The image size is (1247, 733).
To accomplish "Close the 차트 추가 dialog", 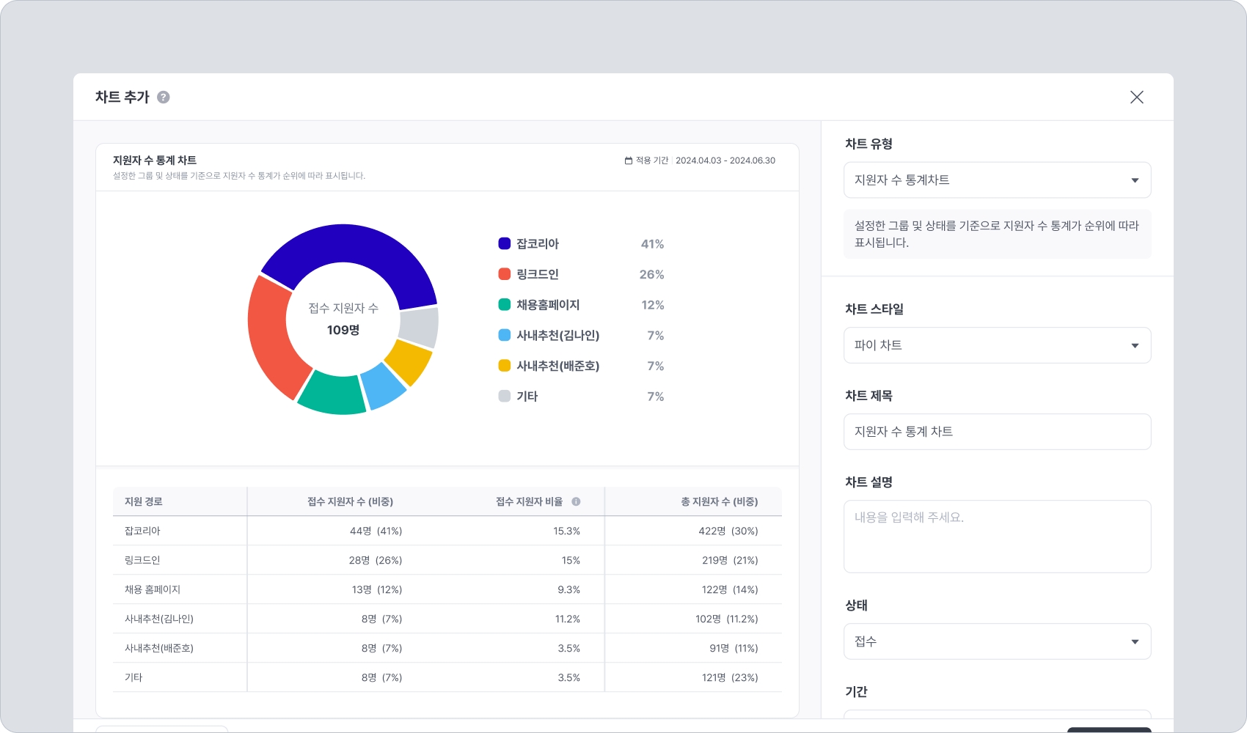I will pos(1136,97).
